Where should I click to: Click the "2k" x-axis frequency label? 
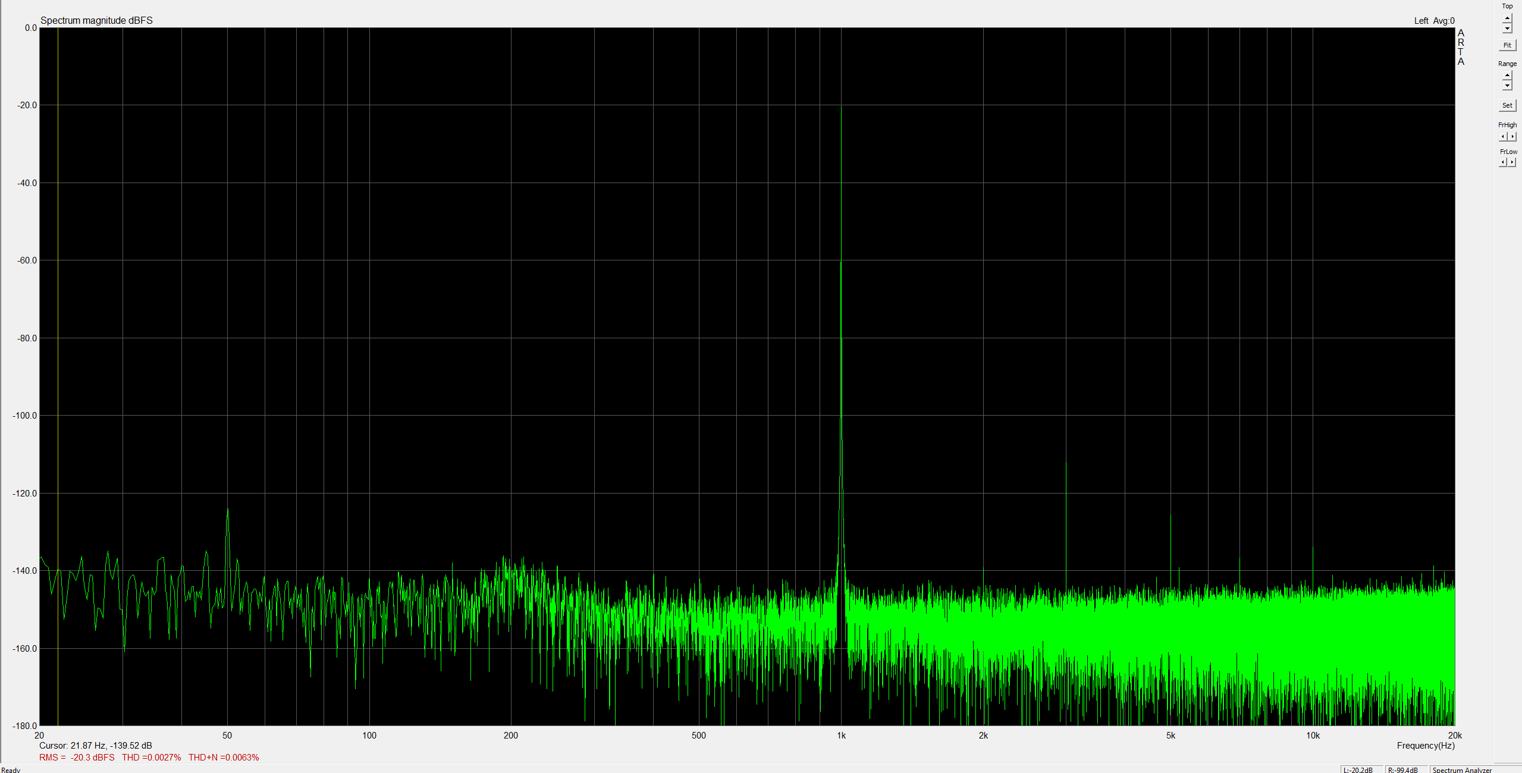[x=983, y=736]
